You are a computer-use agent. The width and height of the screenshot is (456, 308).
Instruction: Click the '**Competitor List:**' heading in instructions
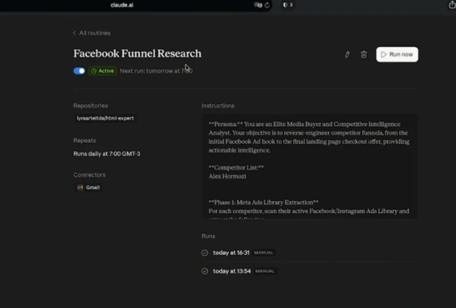click(x=236, y=168)
